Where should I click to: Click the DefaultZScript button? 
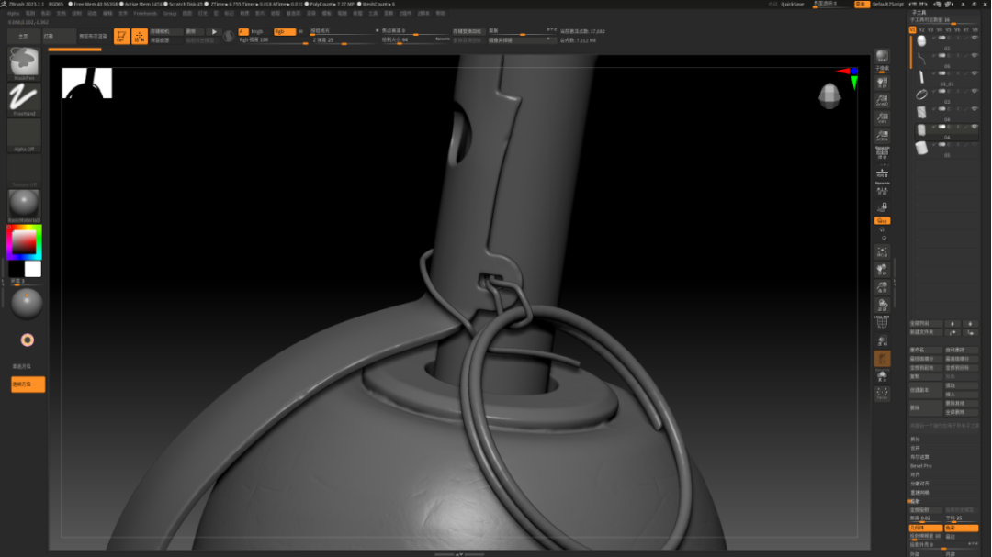[887, 5]
